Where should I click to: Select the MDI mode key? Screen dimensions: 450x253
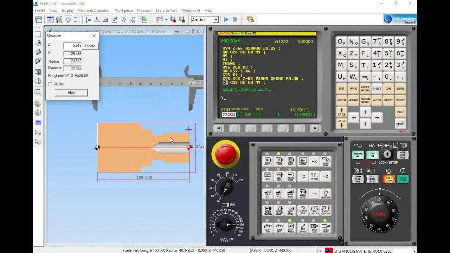click(290, 161)
